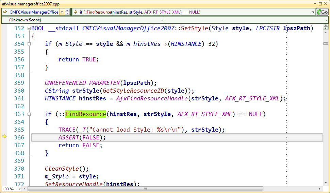The image size is (330, 193).
Task: Click m_hinstRes on line 354
Action: click(143, 44)
